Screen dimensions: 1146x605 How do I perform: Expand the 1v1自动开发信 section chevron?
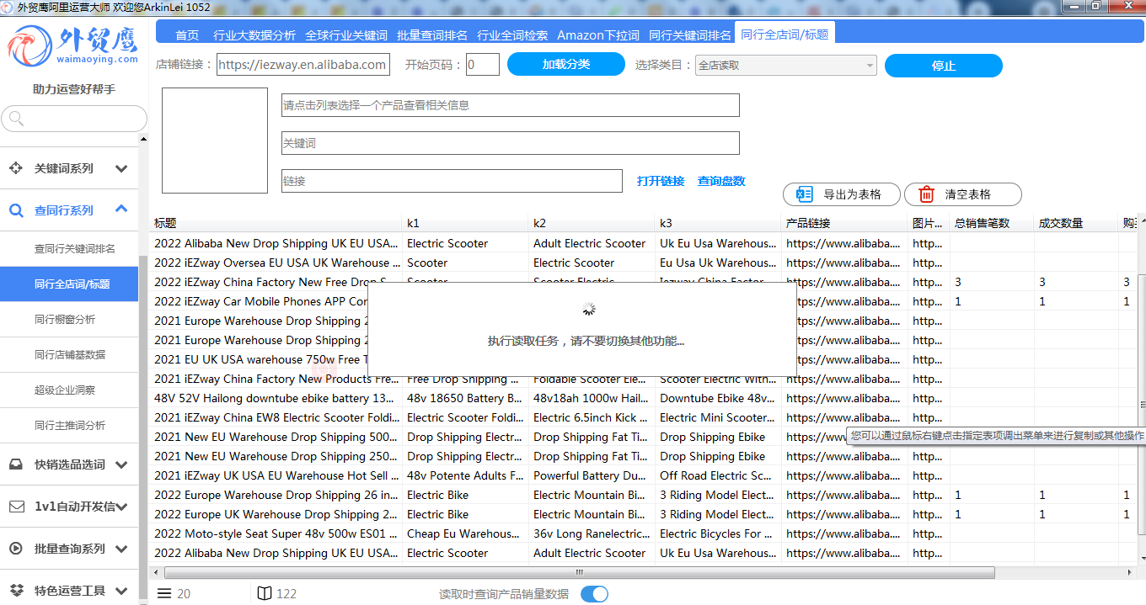tap(121, 507)
